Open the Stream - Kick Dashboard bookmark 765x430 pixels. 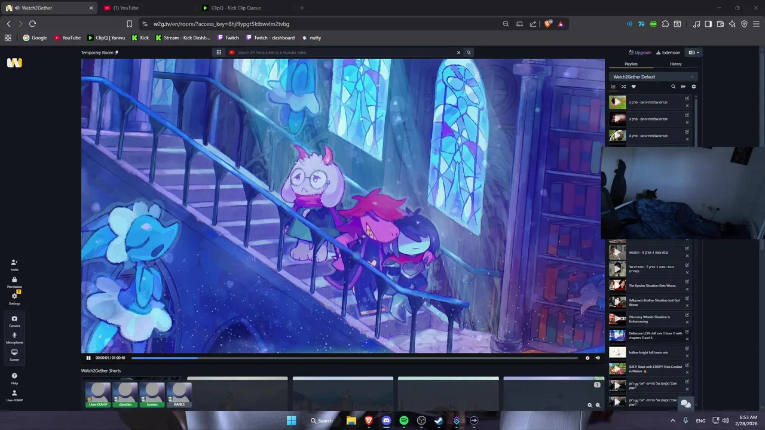(x=183, y=38)
